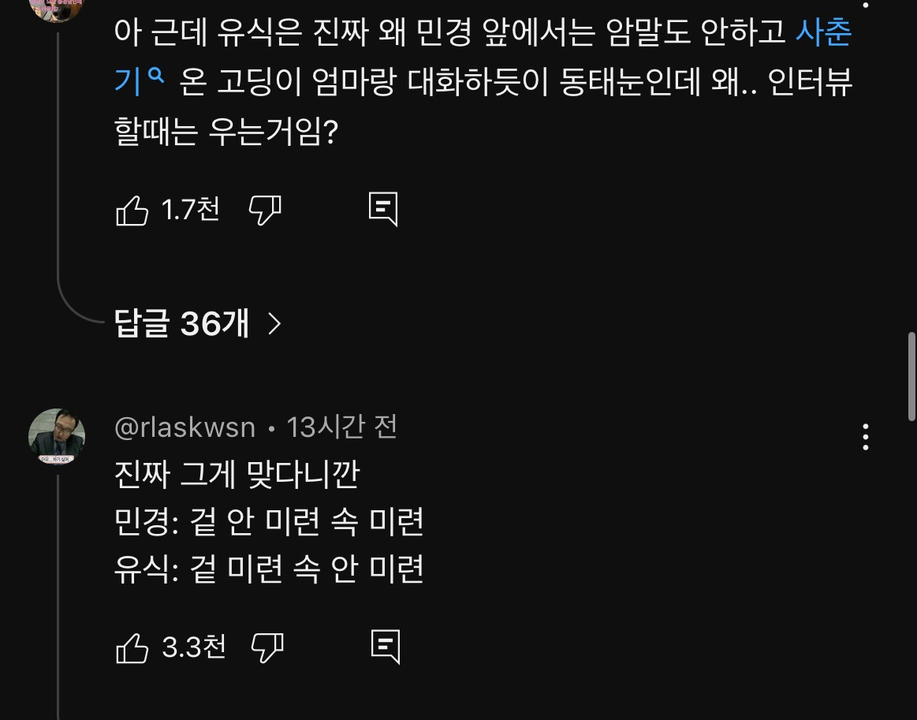The width and height of the screenshot is (917, 720).
Task: Open more options for @rlaskwsn's comment
Action: [x=866, y=437]
